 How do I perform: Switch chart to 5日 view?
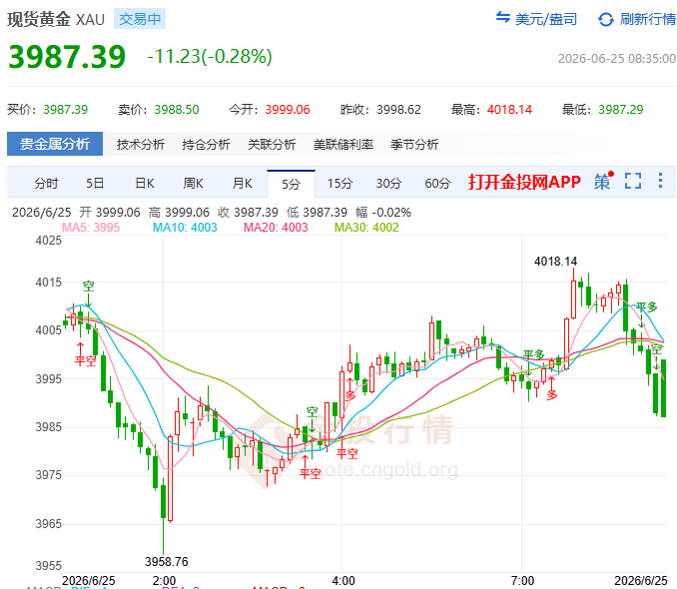pyautogui.click(x=95, y=184)
